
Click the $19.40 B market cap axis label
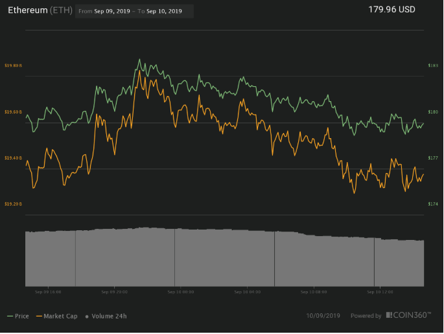pyautogui.click(x=13, y=158)
